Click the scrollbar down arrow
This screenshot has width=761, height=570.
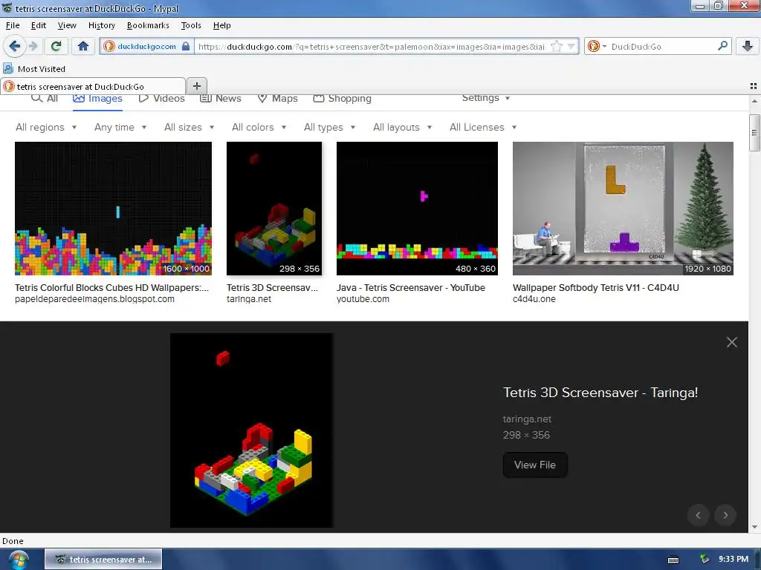point(754,527)
